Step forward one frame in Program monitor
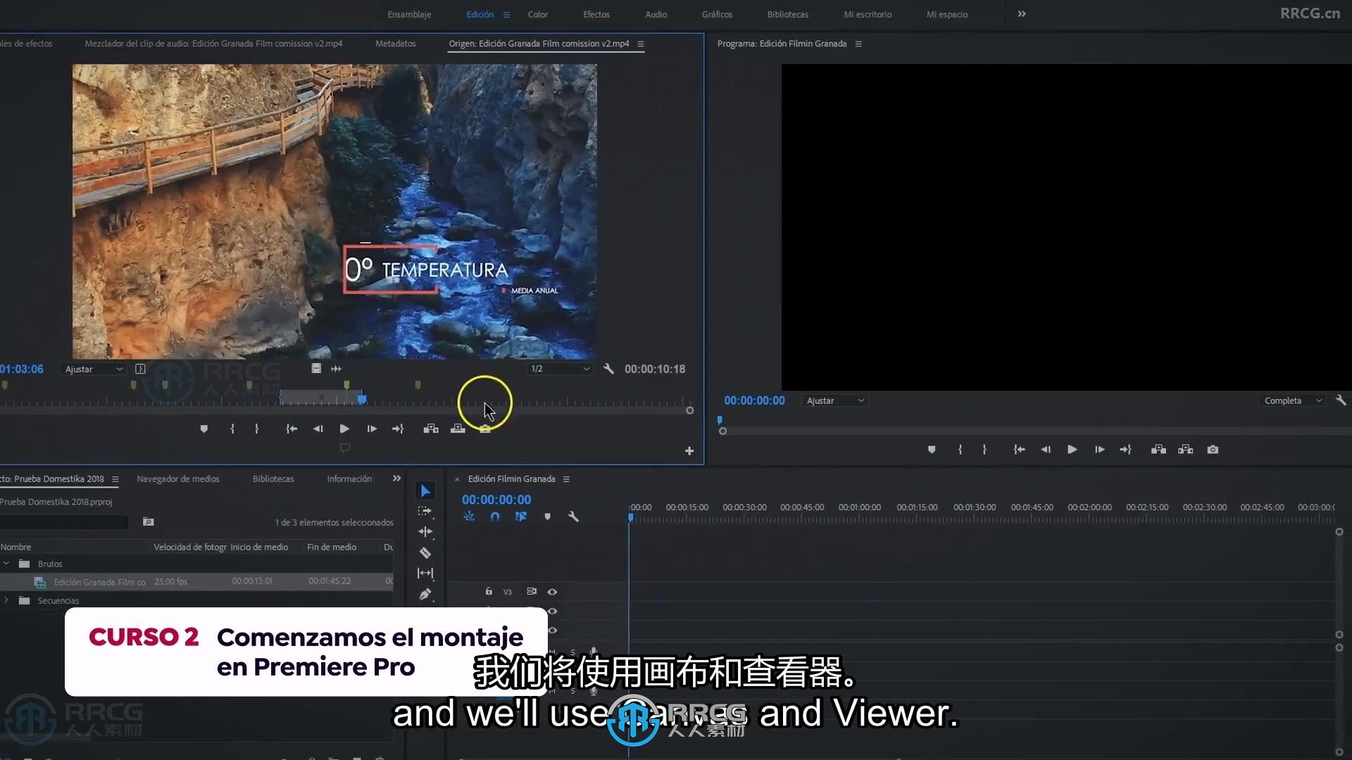This screenshot has width=1352, height=760. 1099,450
